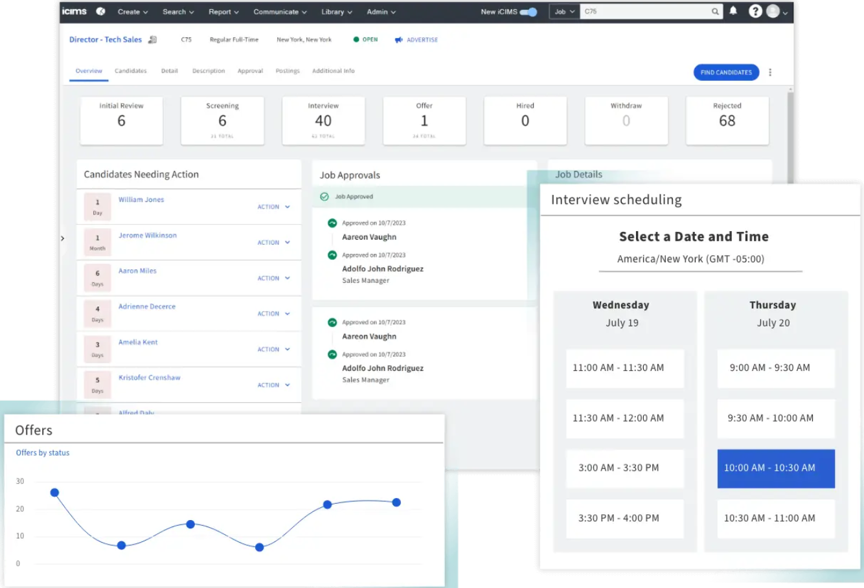Click the Advertise link
Screen dimensions: 864x588
(422, 40)
